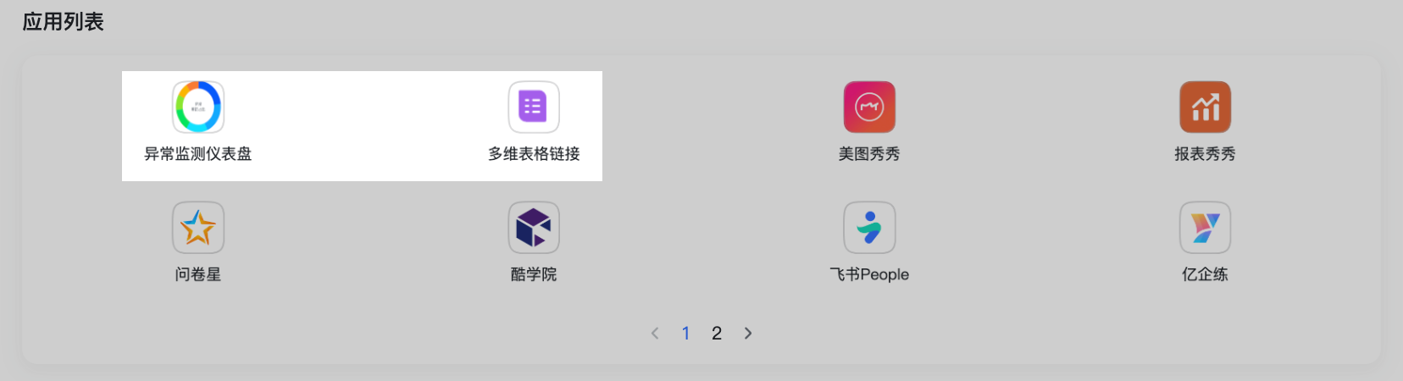Go to page 2 of app list
1403x381 pixels.
[x=717, y=334]
